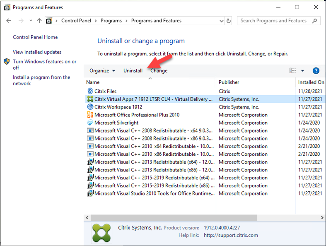
Task: Expand the address bar history dropdown
Action: [x=222, y=21]
